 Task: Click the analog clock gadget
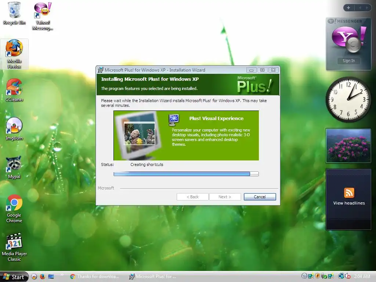(348, 99)
